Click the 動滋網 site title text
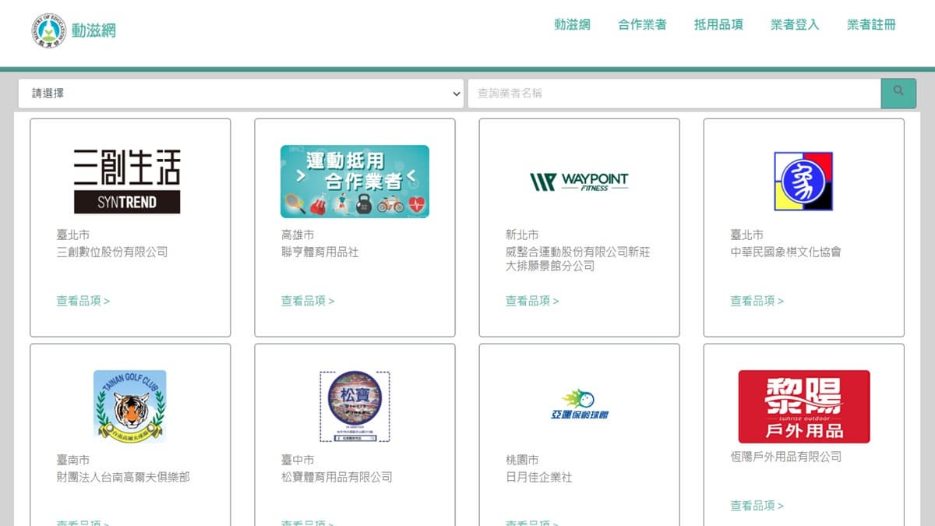Viewport: 935px width, 526px height. [94, 31]
